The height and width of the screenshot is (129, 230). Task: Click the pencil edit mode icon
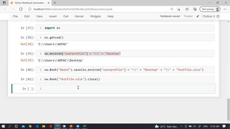tap(198, 16)
